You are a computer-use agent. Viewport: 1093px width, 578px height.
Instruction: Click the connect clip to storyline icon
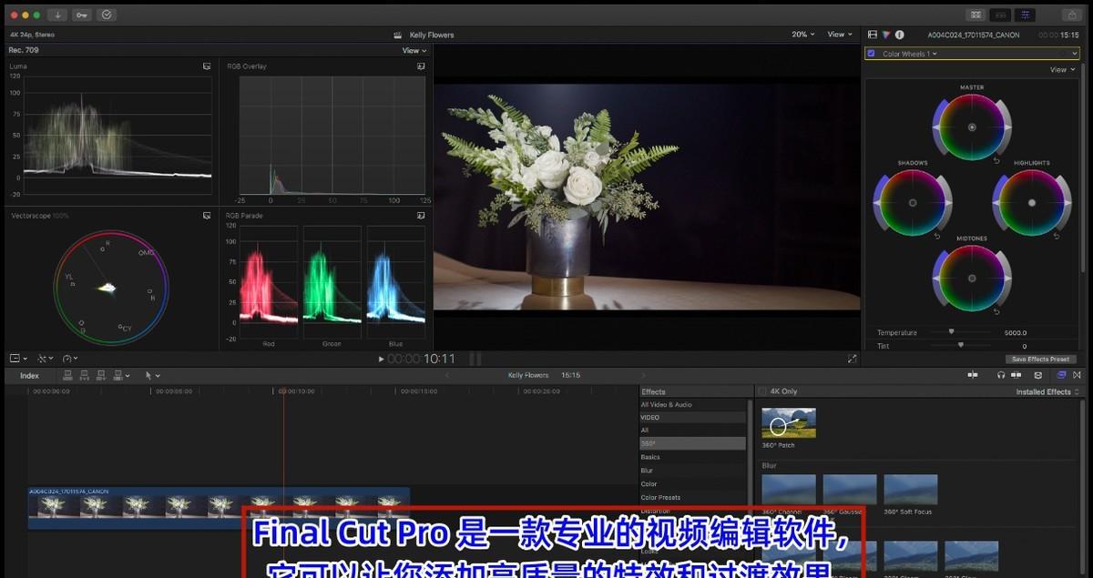67,375
